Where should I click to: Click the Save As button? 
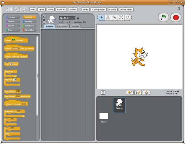click(x=61, y=10)
